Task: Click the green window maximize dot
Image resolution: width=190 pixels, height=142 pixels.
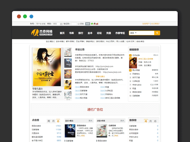Action: pos(25,16)
